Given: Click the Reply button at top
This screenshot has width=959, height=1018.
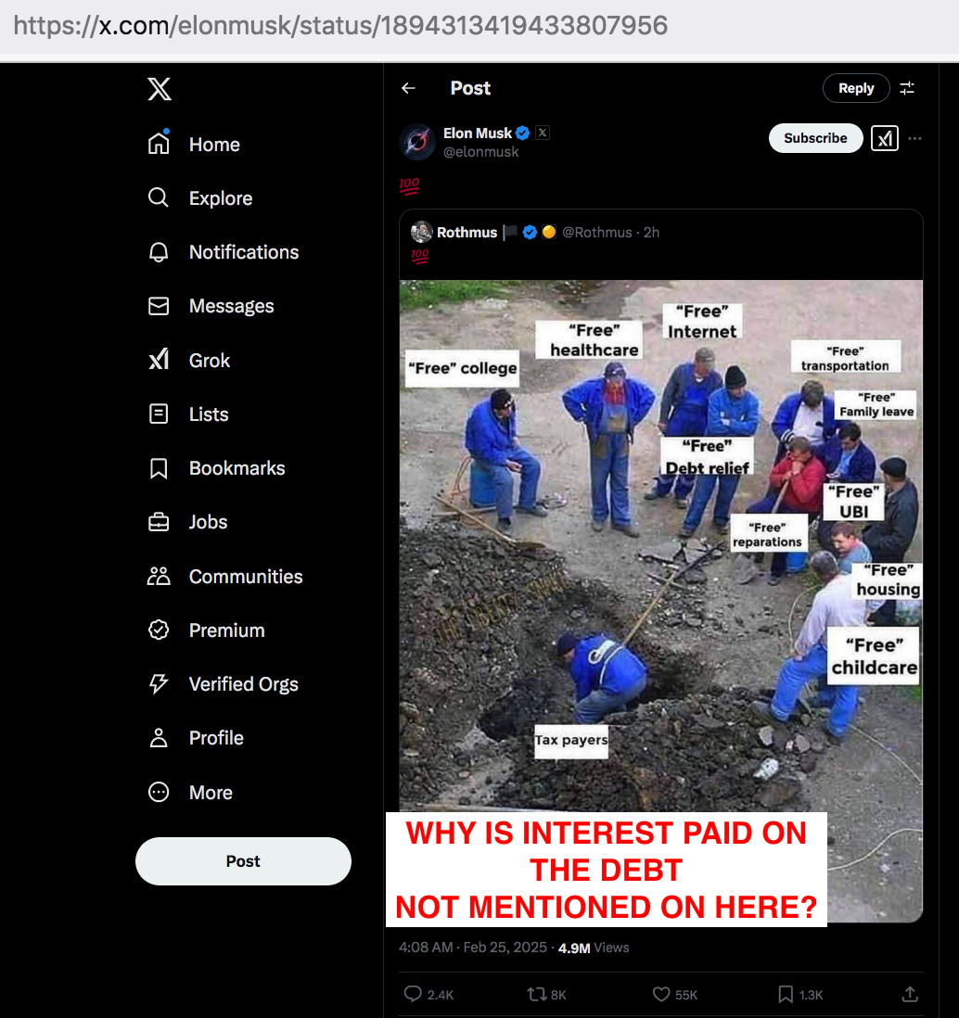Looking at the screenshot, I should point(856,88).
